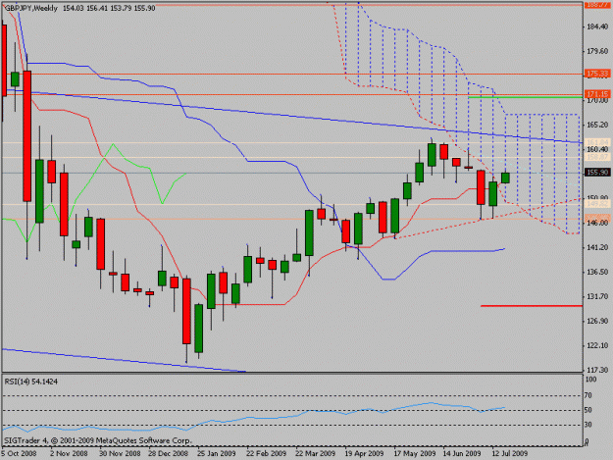Click the 14 Jun 2009 date label
Viewport: 613px width, 460px height.
pyautogui.click(x=462, y=453)
